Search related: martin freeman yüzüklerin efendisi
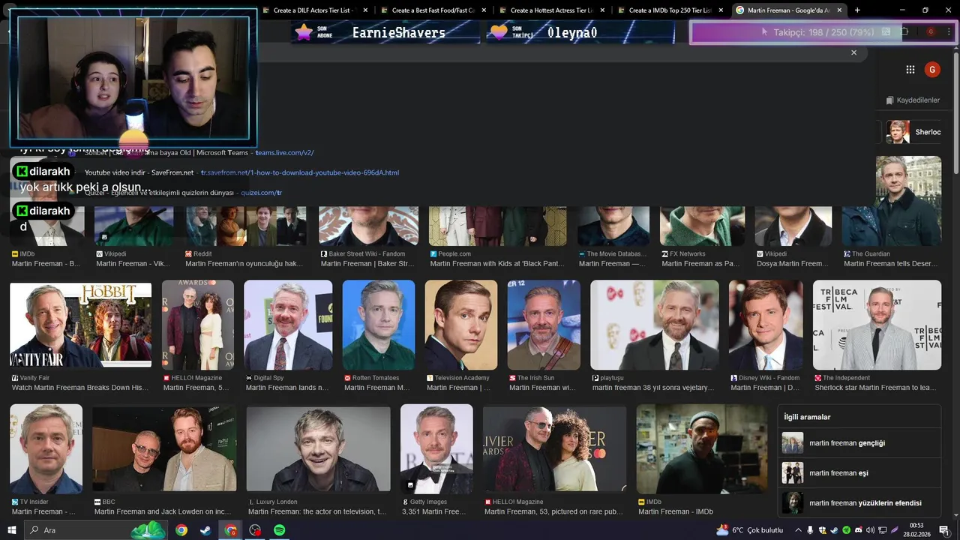The height and width of the screenshot is (540, 960). [859, 503]
